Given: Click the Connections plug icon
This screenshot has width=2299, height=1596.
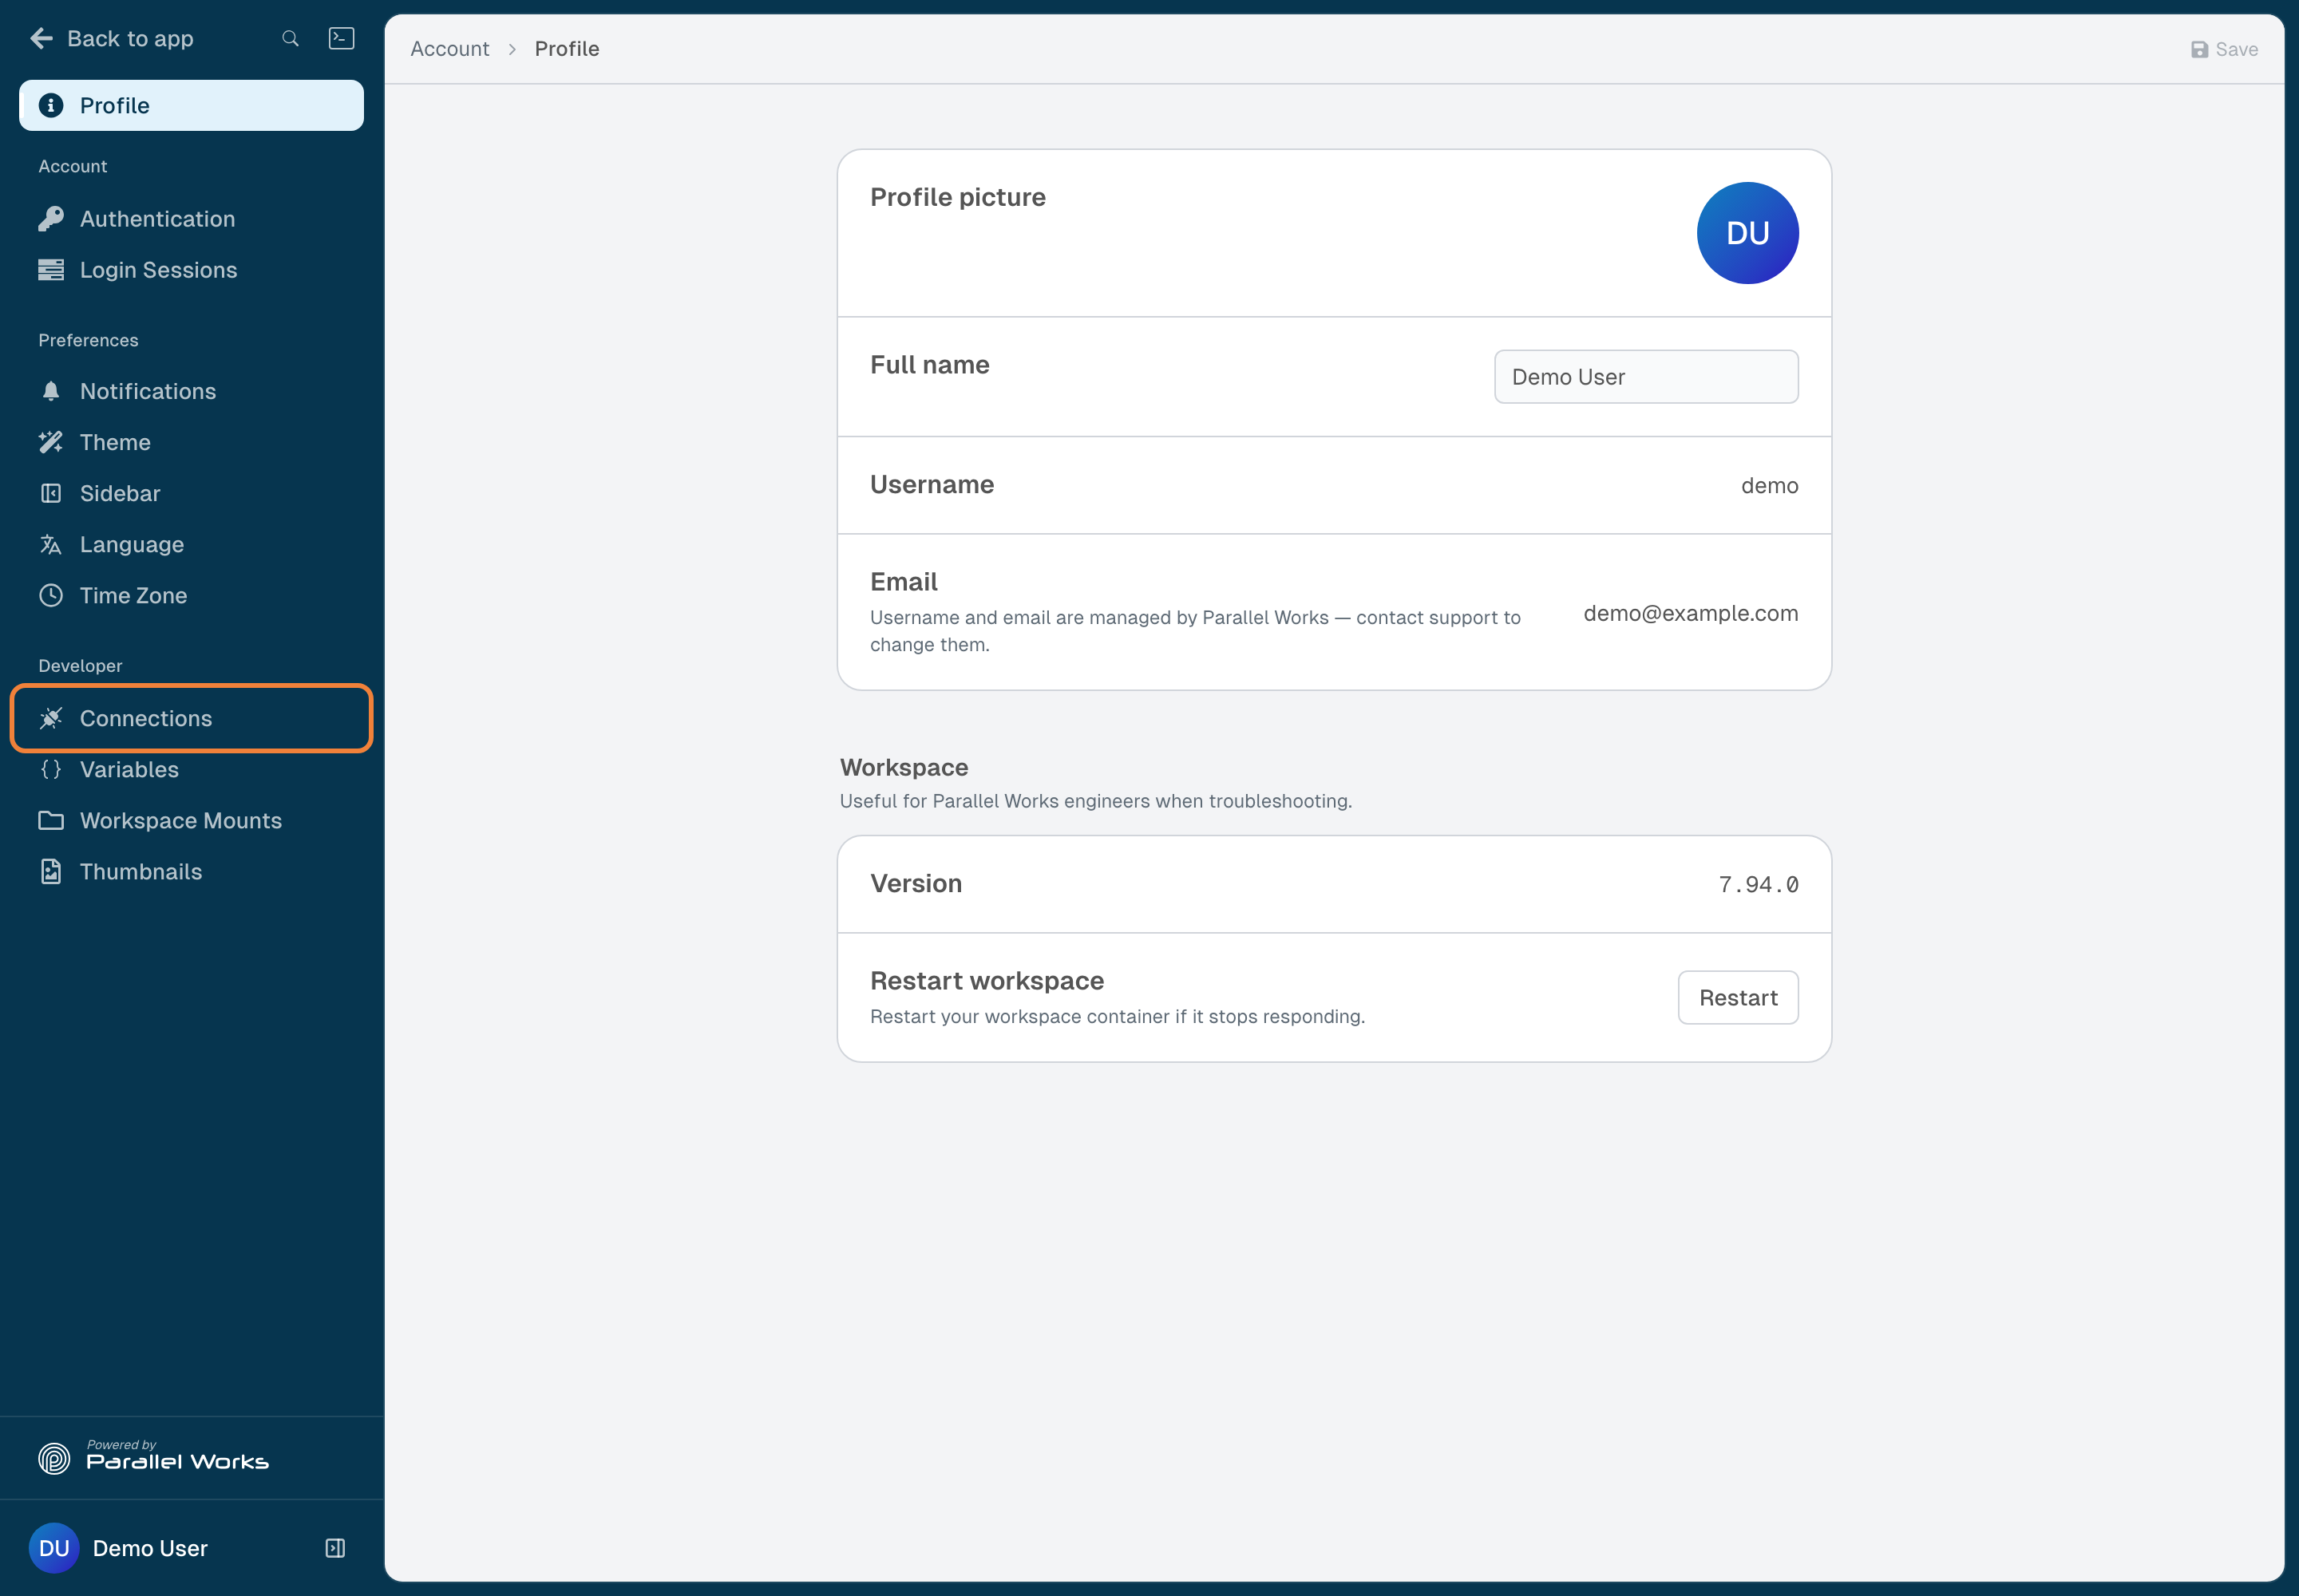Looking at the screenshot, I should click(51, 718).
